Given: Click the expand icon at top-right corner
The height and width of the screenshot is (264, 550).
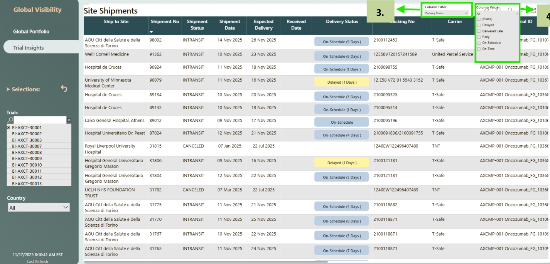Looking at the screenshot, I should (533, 10).
